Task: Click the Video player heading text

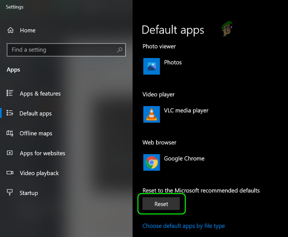Action: [x=158, y=94]
